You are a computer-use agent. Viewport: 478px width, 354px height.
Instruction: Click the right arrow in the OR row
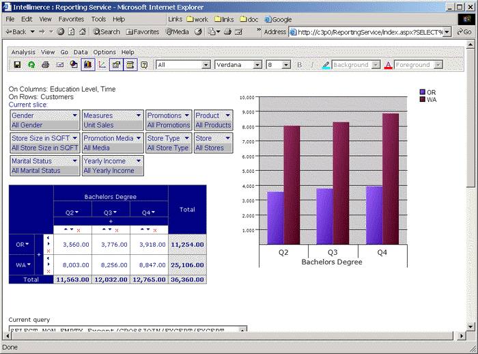coord(48,244)
